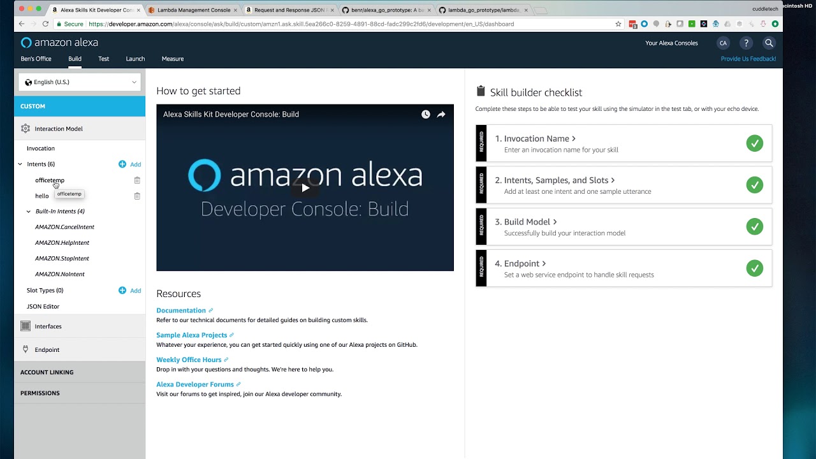Open the CA user account avatar

(x=723, y=43)
